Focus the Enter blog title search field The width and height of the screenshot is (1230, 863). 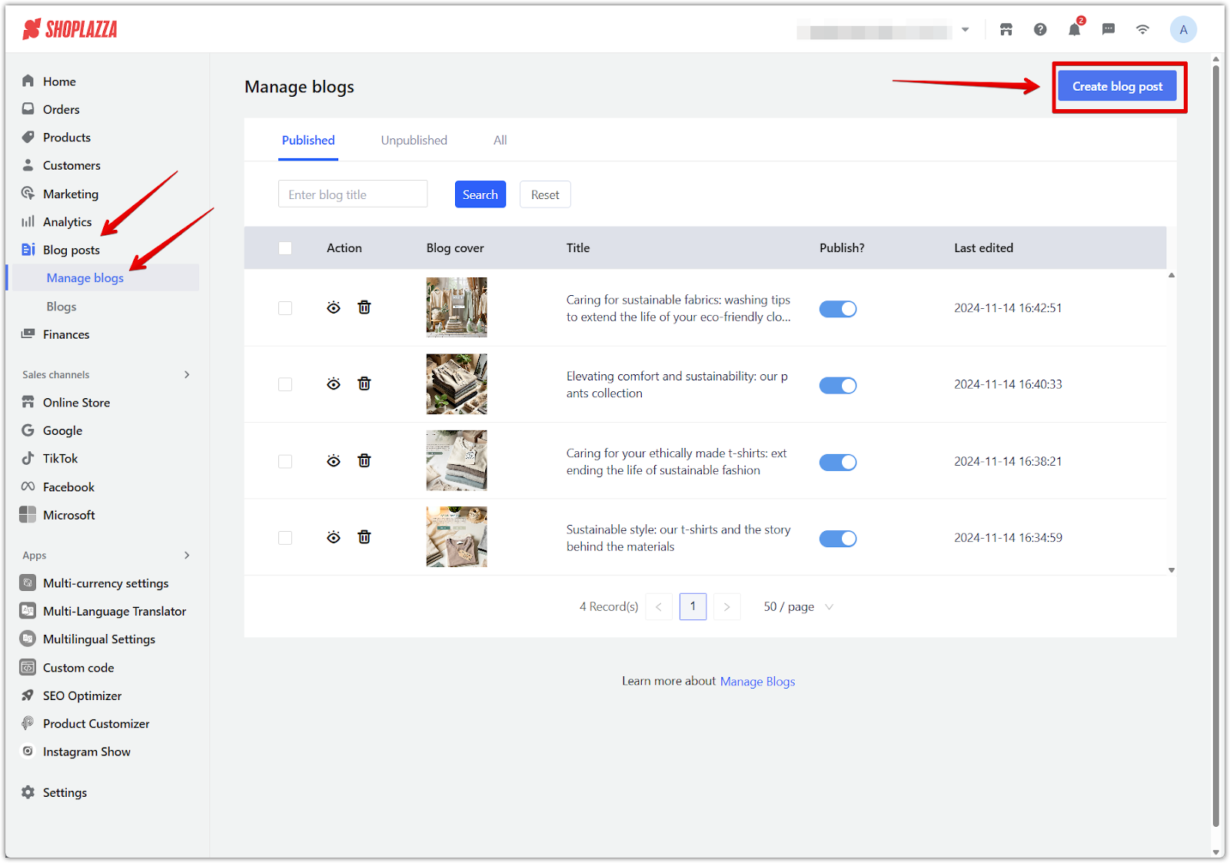coord(353,194)
